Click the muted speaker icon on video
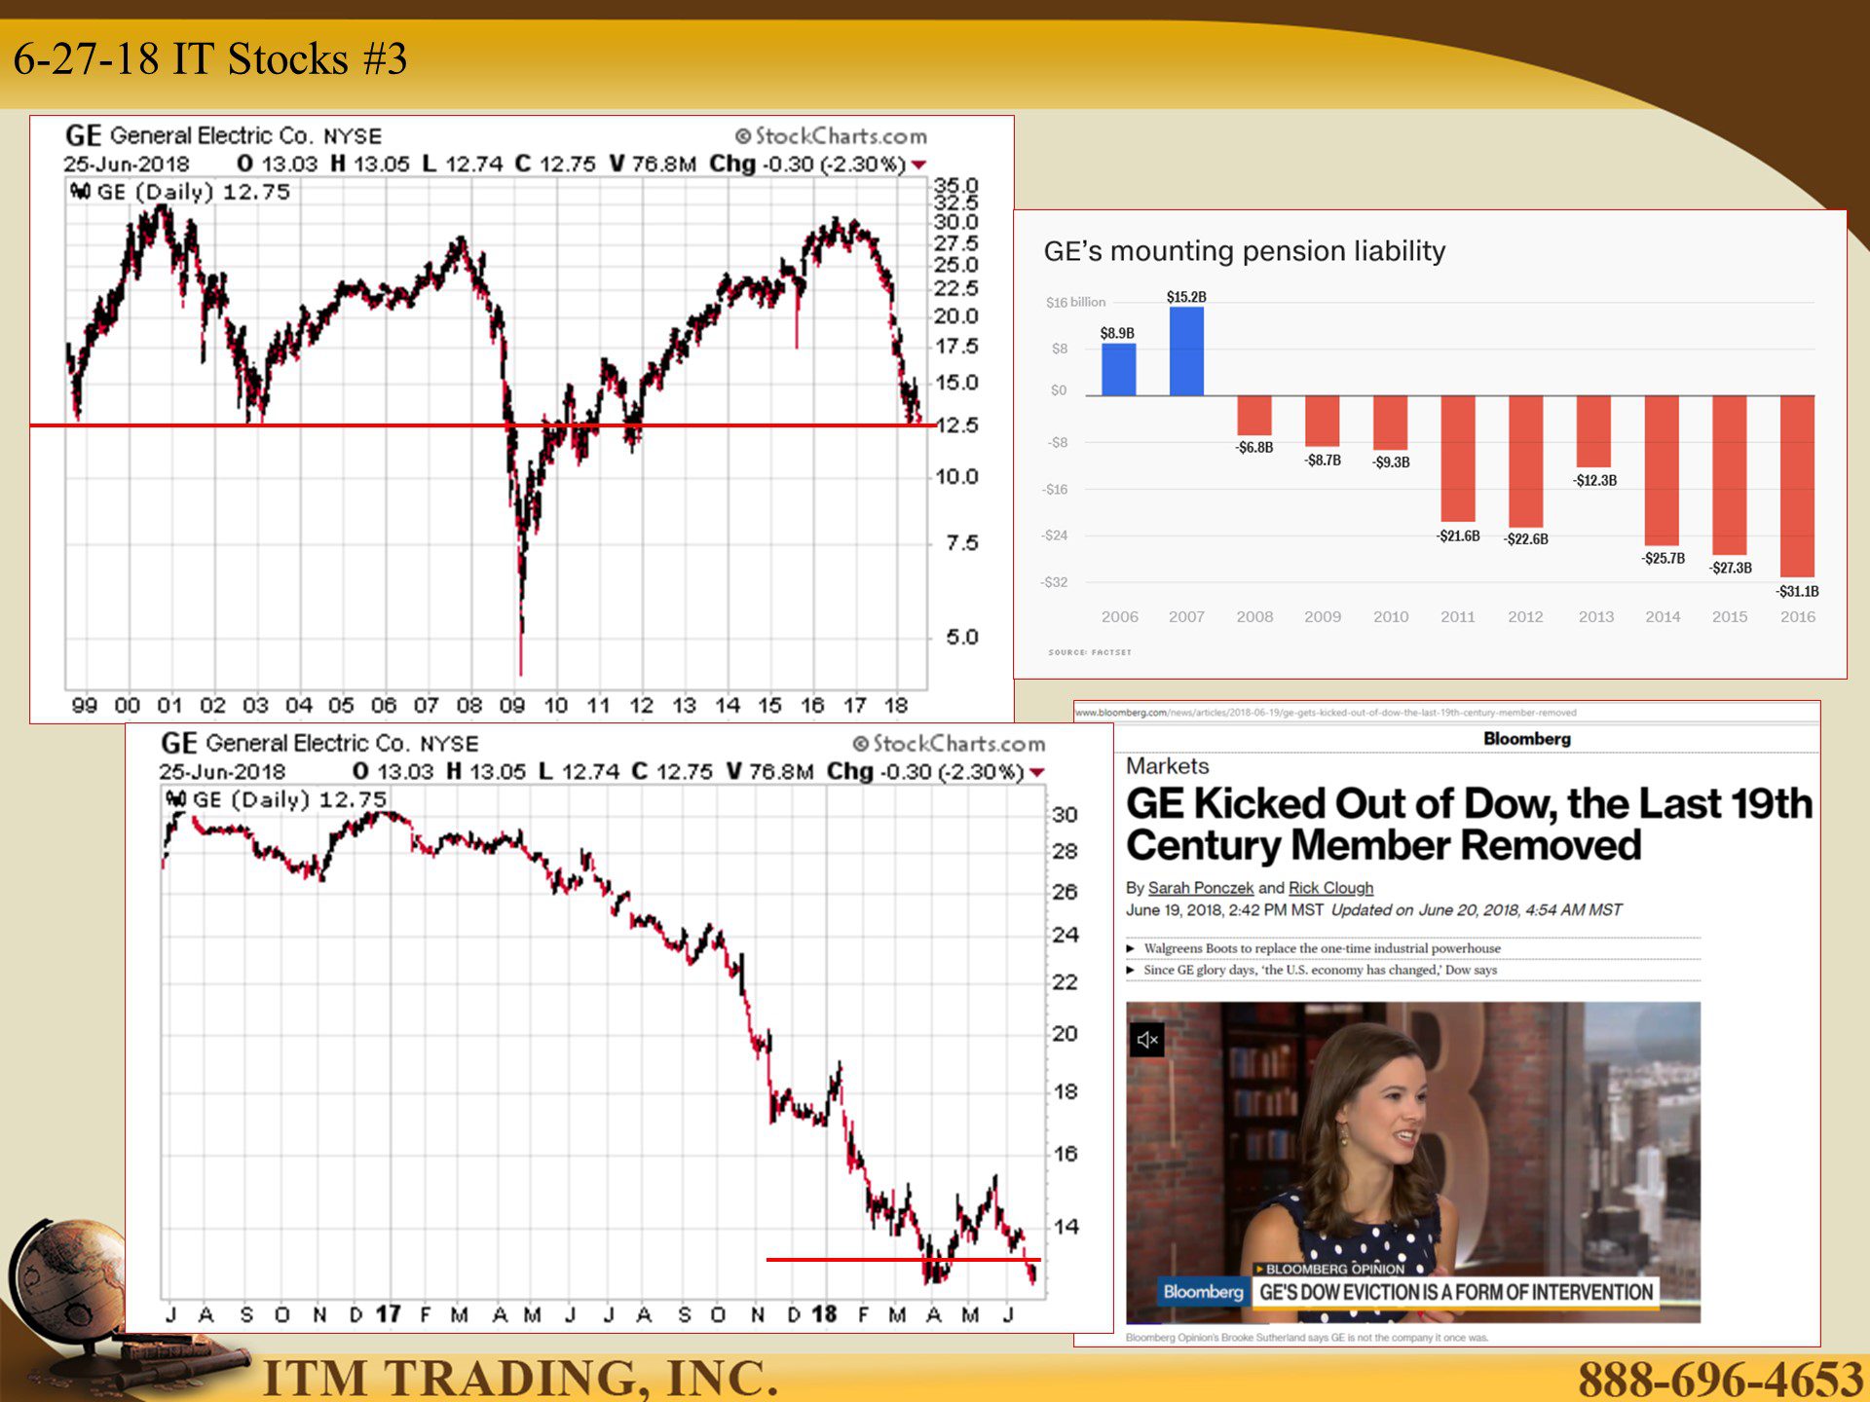Screen dimensions: 1870x1402 point(1147,1040)
